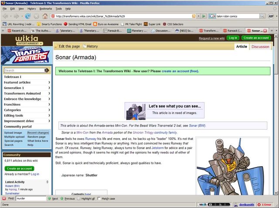Click the Find Previous arrow
The height and width of the screenshot is (208, 279).
pyautogui.click(x=62, y=198)
